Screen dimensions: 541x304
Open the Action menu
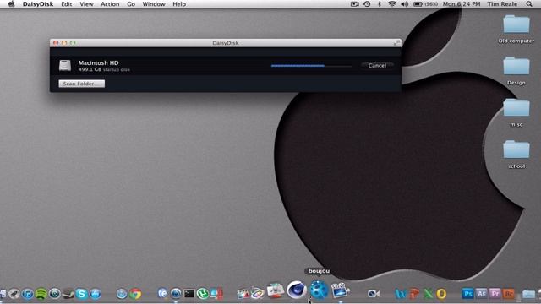coord(110,4)
